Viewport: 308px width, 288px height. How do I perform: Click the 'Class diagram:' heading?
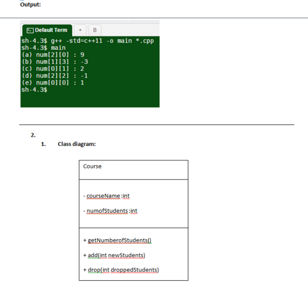(x=77, y=144)
